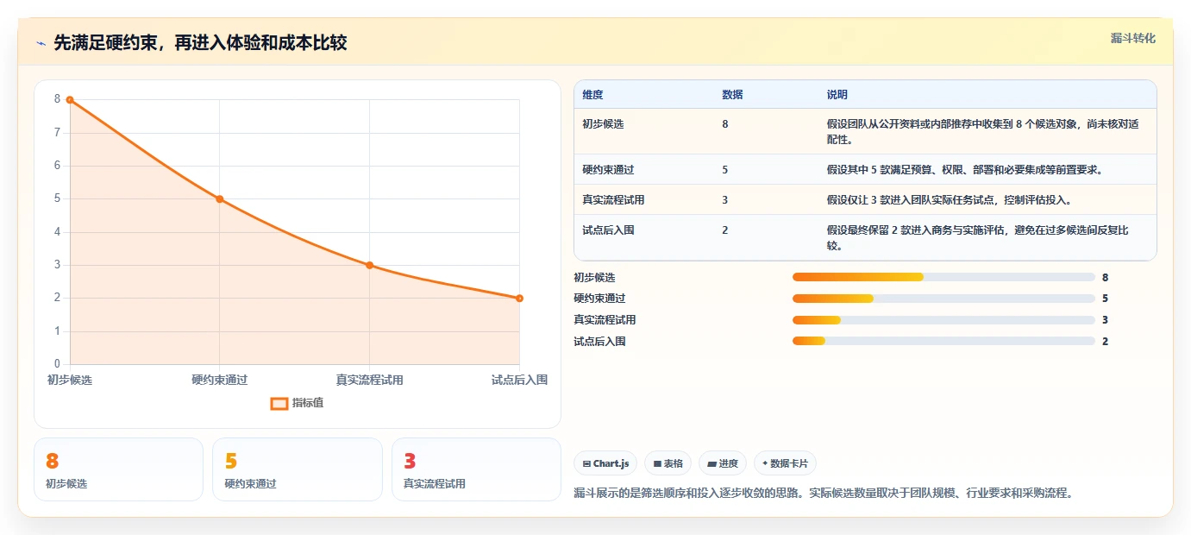Click the 初步候选 x-axis label on chart
This screenshot has width=1191, height=535.
point(70,380)
